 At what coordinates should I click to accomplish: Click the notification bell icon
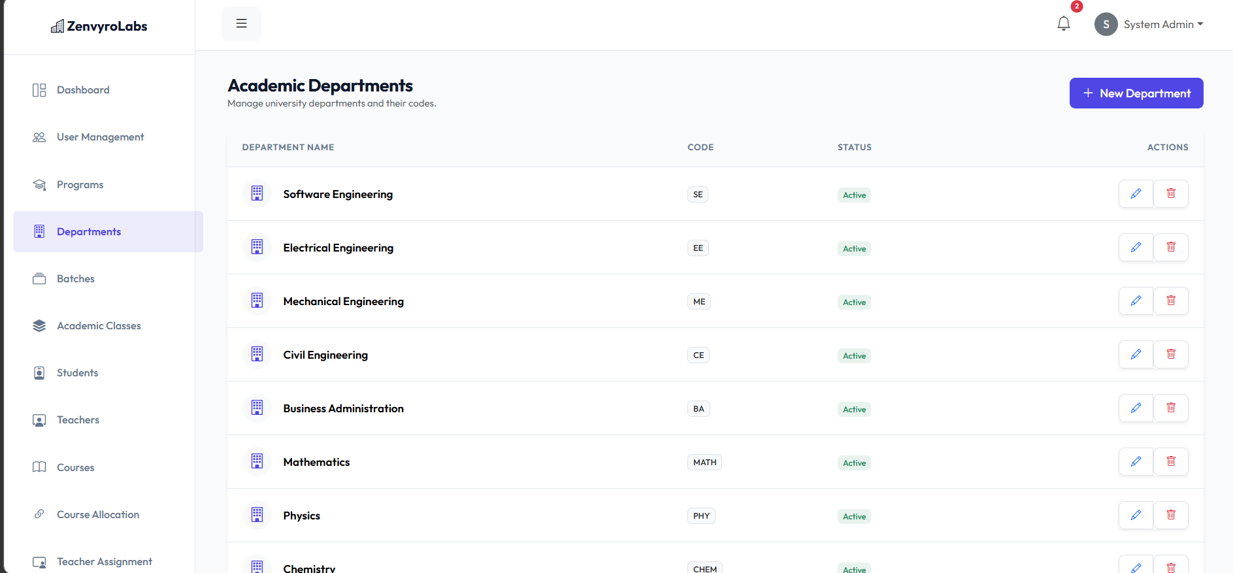pyautogui.click(x=1063, y=24)
